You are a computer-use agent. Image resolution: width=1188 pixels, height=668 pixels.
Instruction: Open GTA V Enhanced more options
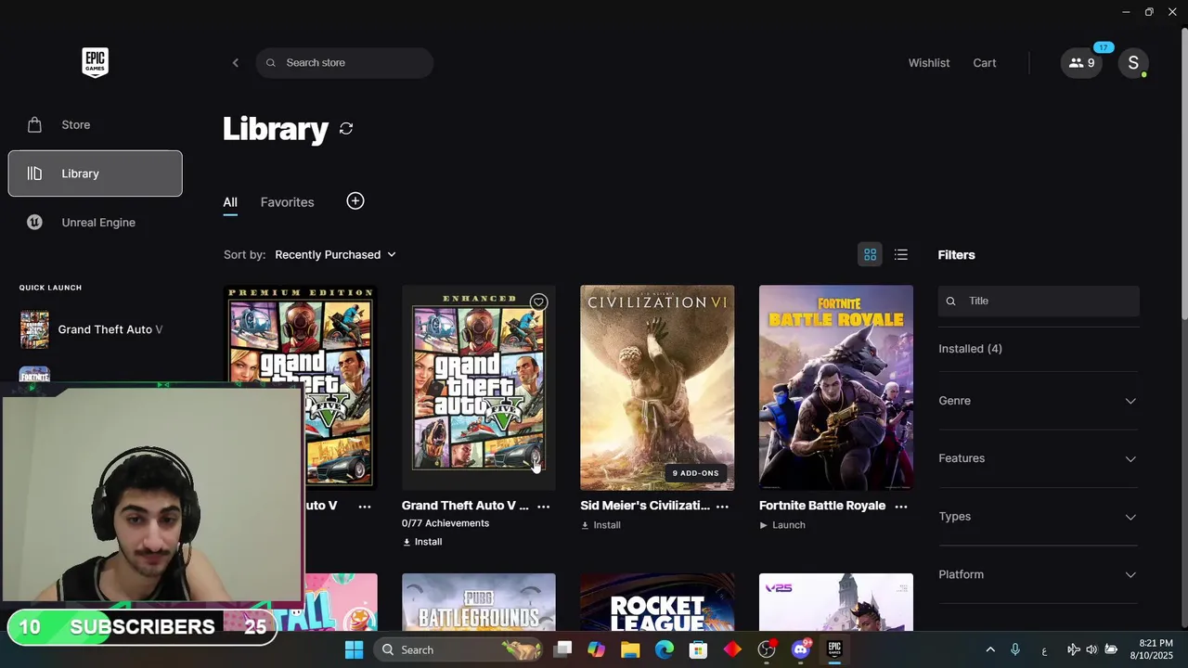pyautogui.click(x=544, y=507)
